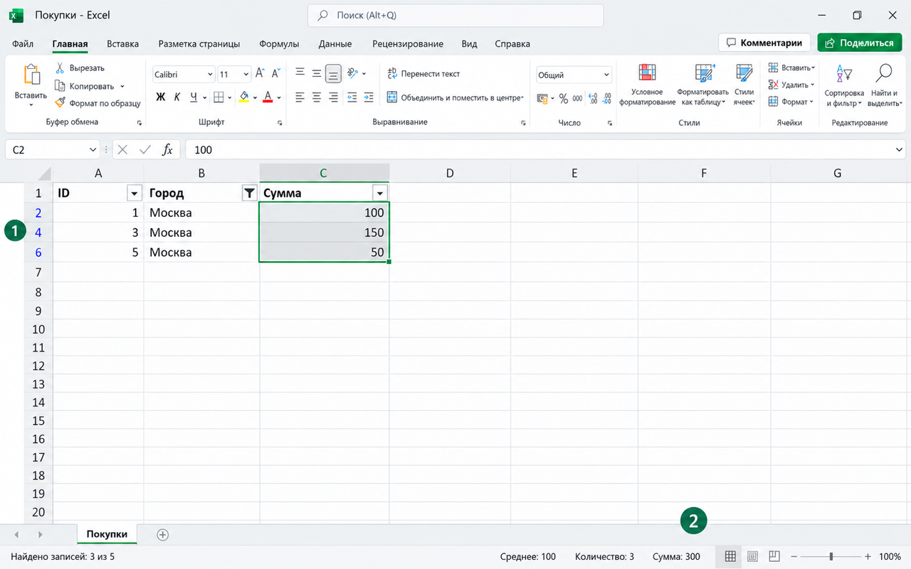
Task: Open Conditional Formatting (Условное форматирование)
Action: click(647, 85)
